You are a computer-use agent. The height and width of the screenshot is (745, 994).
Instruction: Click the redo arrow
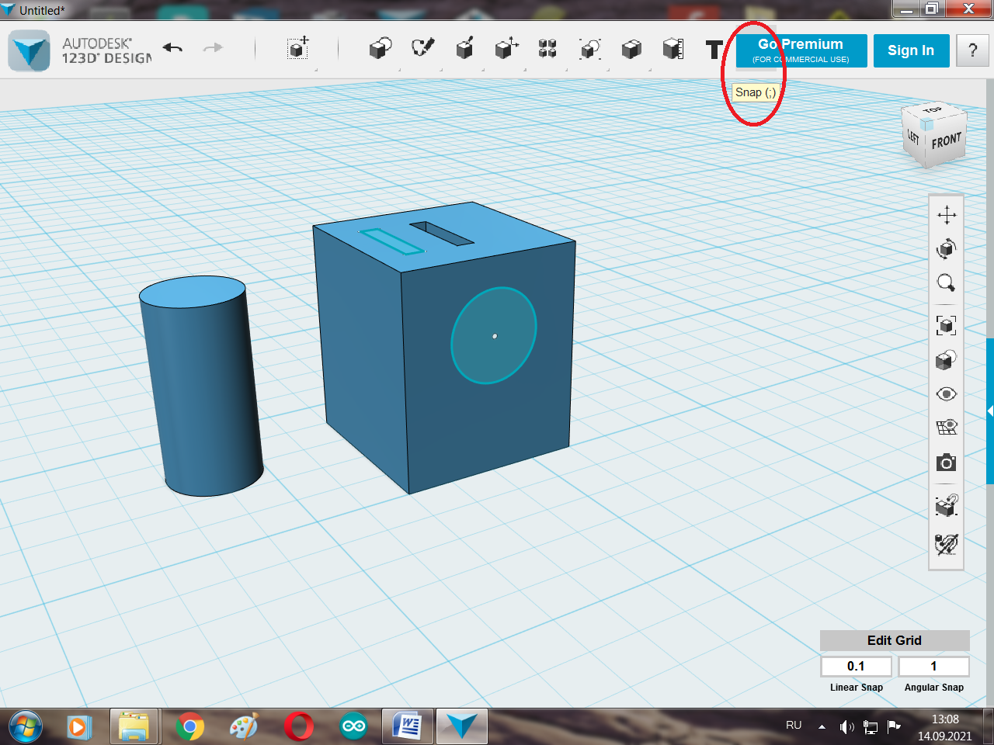pyautogui.click(x=213, y=48)
